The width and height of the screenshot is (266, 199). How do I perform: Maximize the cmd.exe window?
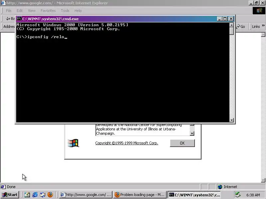[225, 19]
